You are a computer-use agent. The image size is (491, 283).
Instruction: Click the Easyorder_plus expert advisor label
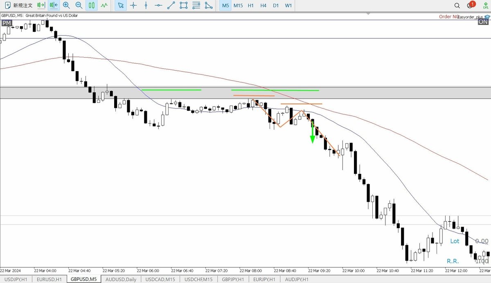click(x=471, y=17)
